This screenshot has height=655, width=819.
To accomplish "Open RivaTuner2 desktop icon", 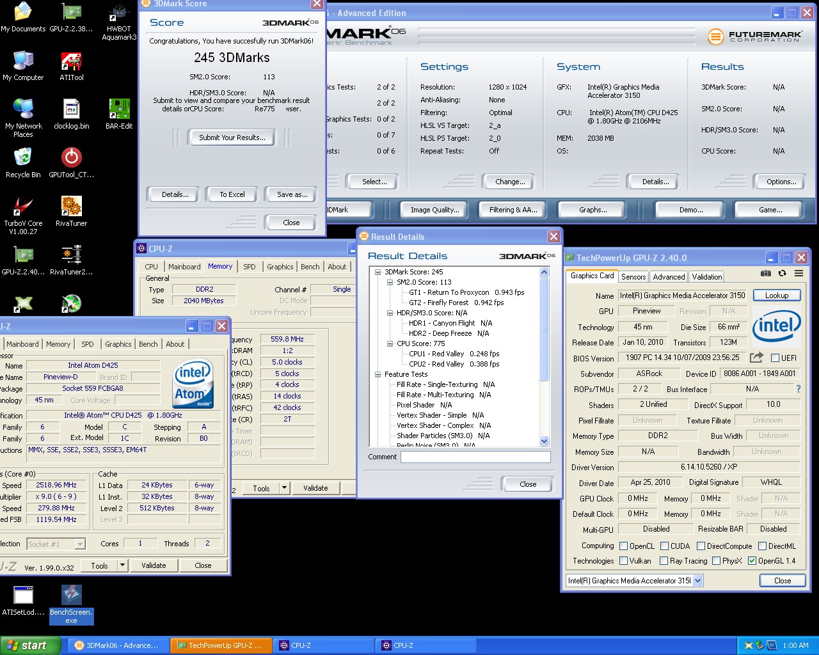I will [x=71, y=260].
